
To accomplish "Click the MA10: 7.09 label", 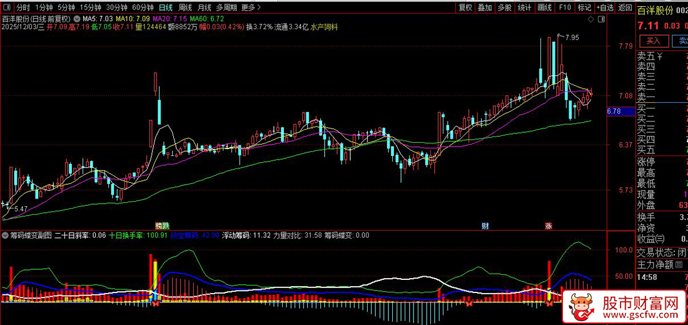I will click(132, 19).
